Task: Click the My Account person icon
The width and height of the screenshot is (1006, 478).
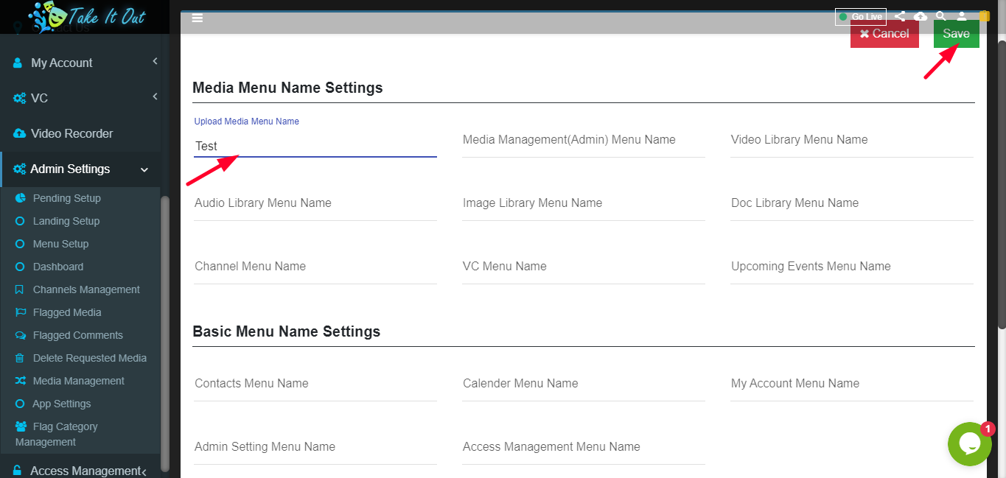Action: coord(18,63)
